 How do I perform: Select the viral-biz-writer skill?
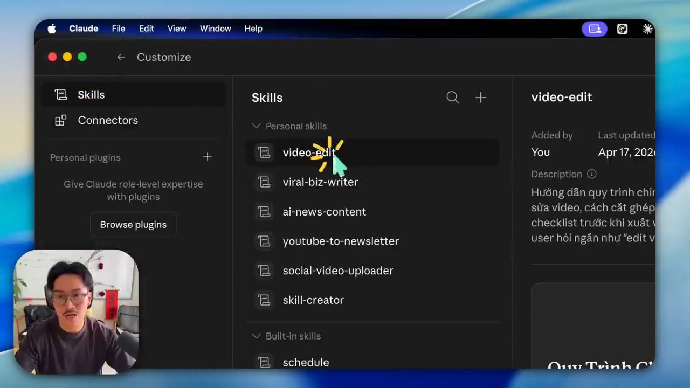point(372,182)
